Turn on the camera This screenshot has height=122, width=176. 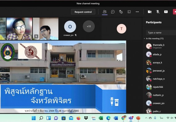[x=149, y=12]
